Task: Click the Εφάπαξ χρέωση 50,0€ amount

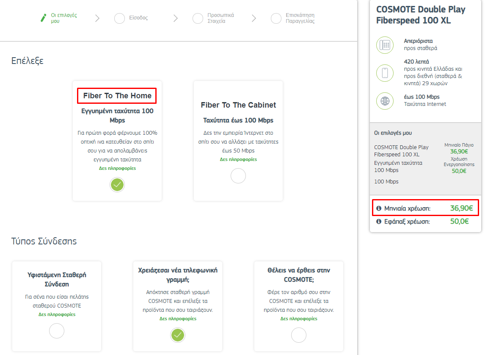Action: coord(459,222)
